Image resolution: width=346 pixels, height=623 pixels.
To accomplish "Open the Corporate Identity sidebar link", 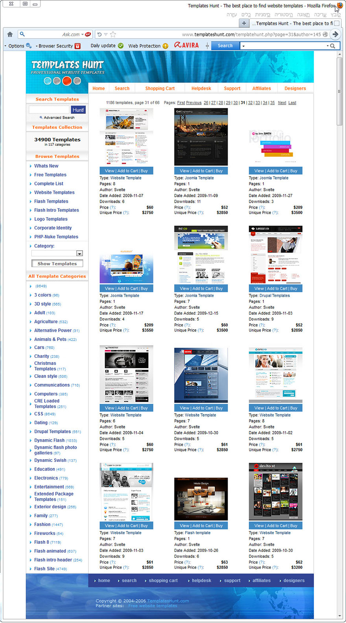I will click(x=53, y=228).
